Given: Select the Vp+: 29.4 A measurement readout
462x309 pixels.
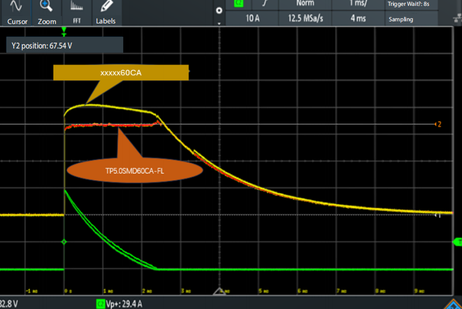Looking at the screenshot, I should [124, 304].
